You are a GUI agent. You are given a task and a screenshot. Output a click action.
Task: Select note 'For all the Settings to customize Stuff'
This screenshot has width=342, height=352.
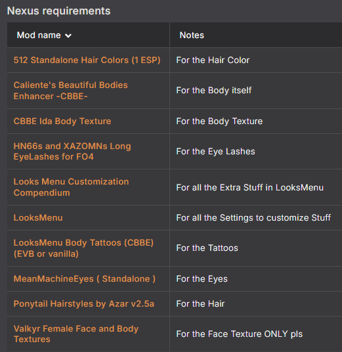[x=253, y=218]
